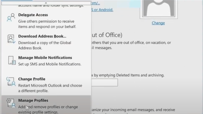Click the mailbox size bar box
203x114 pixels.
coord(105,82)
